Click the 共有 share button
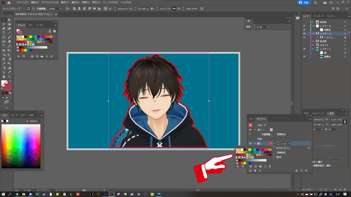Screen dimensions: 351x197 [x=304, y=3]
